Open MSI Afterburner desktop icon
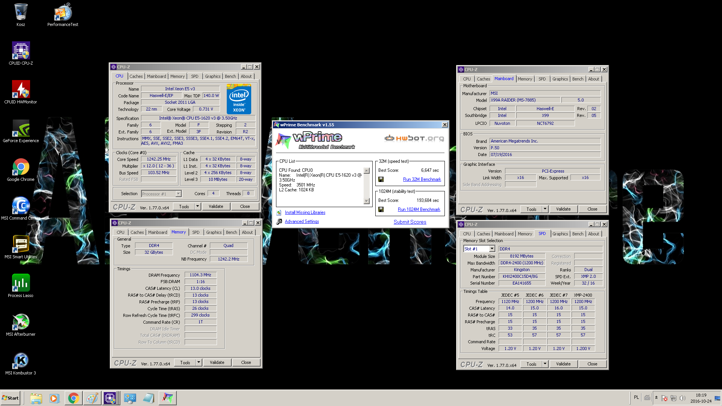 (x=21, y=324)
